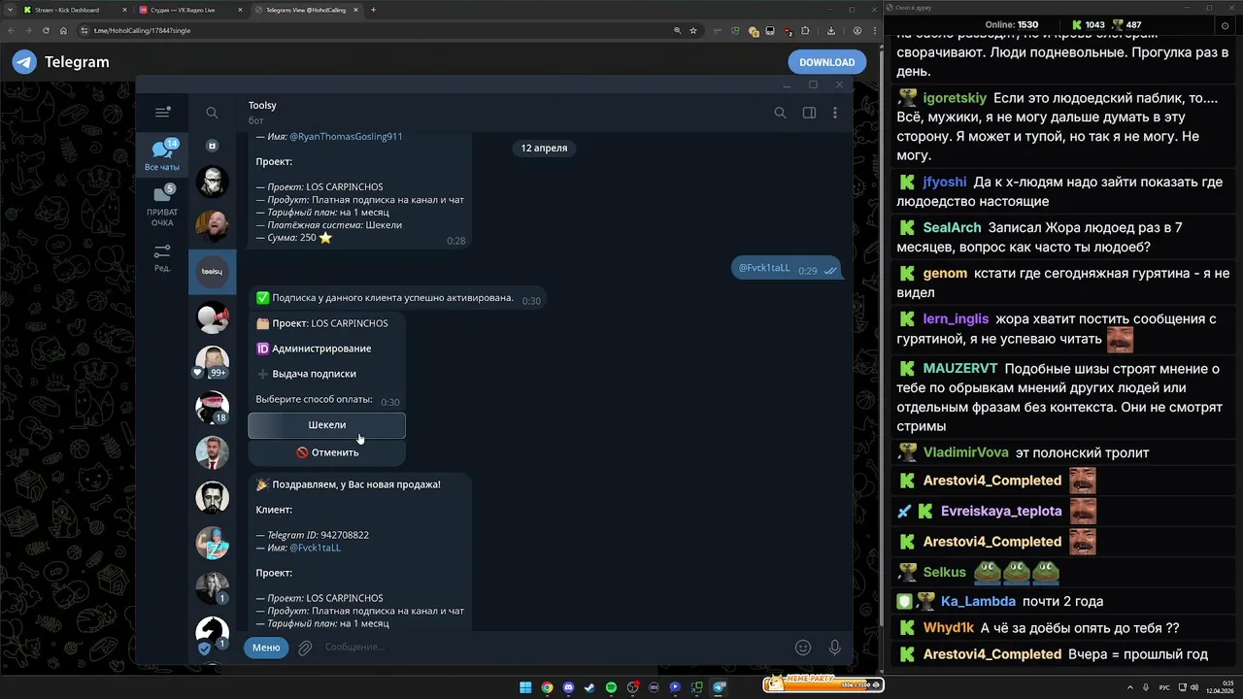Open the search icon above the chat list
The height and width of the screenshot is (699, 1243).
(x=212, y=113)
